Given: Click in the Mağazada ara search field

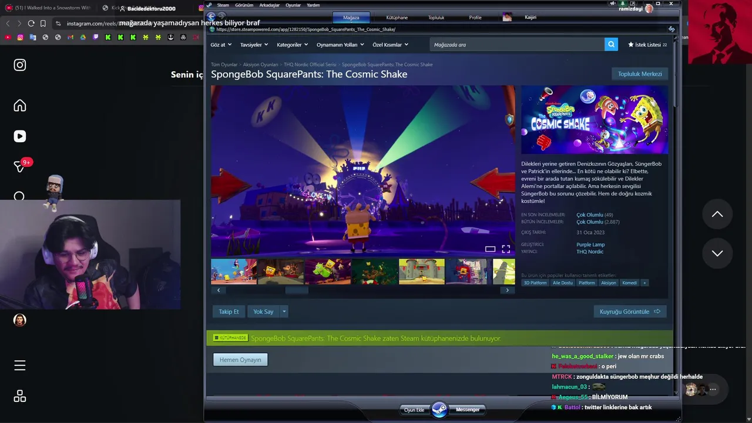Looking at the screenshot, I should (517, 45).
